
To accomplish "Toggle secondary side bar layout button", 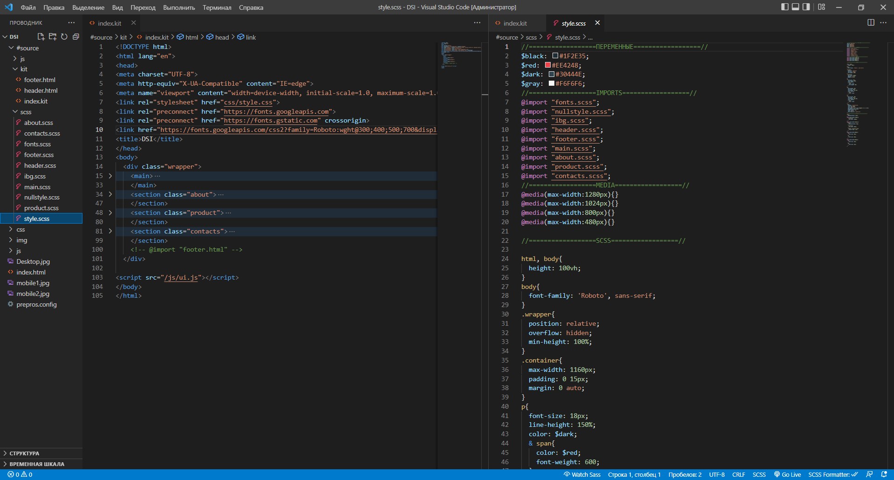I will click(x=806, y=7).
